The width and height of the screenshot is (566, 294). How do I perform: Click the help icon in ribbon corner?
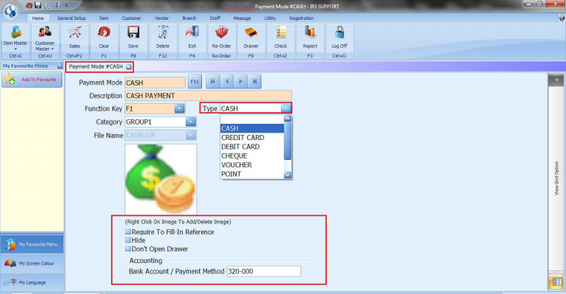click(x=562, y=18)
